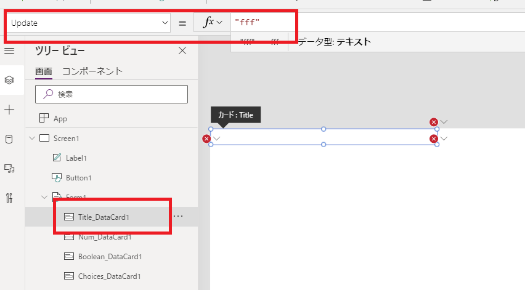525x290 pixels.
Task: Select Button1 in the tree
Action: point(79,178)
